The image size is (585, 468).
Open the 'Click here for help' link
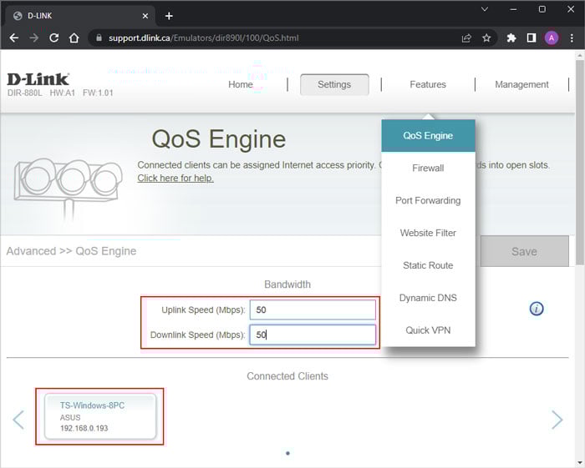175,179
